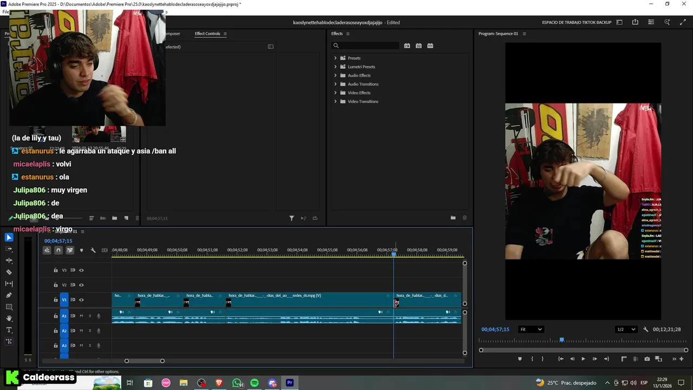Go to In point
The width and height of the screenshot is (693, 390).
(x=560, y=359)
